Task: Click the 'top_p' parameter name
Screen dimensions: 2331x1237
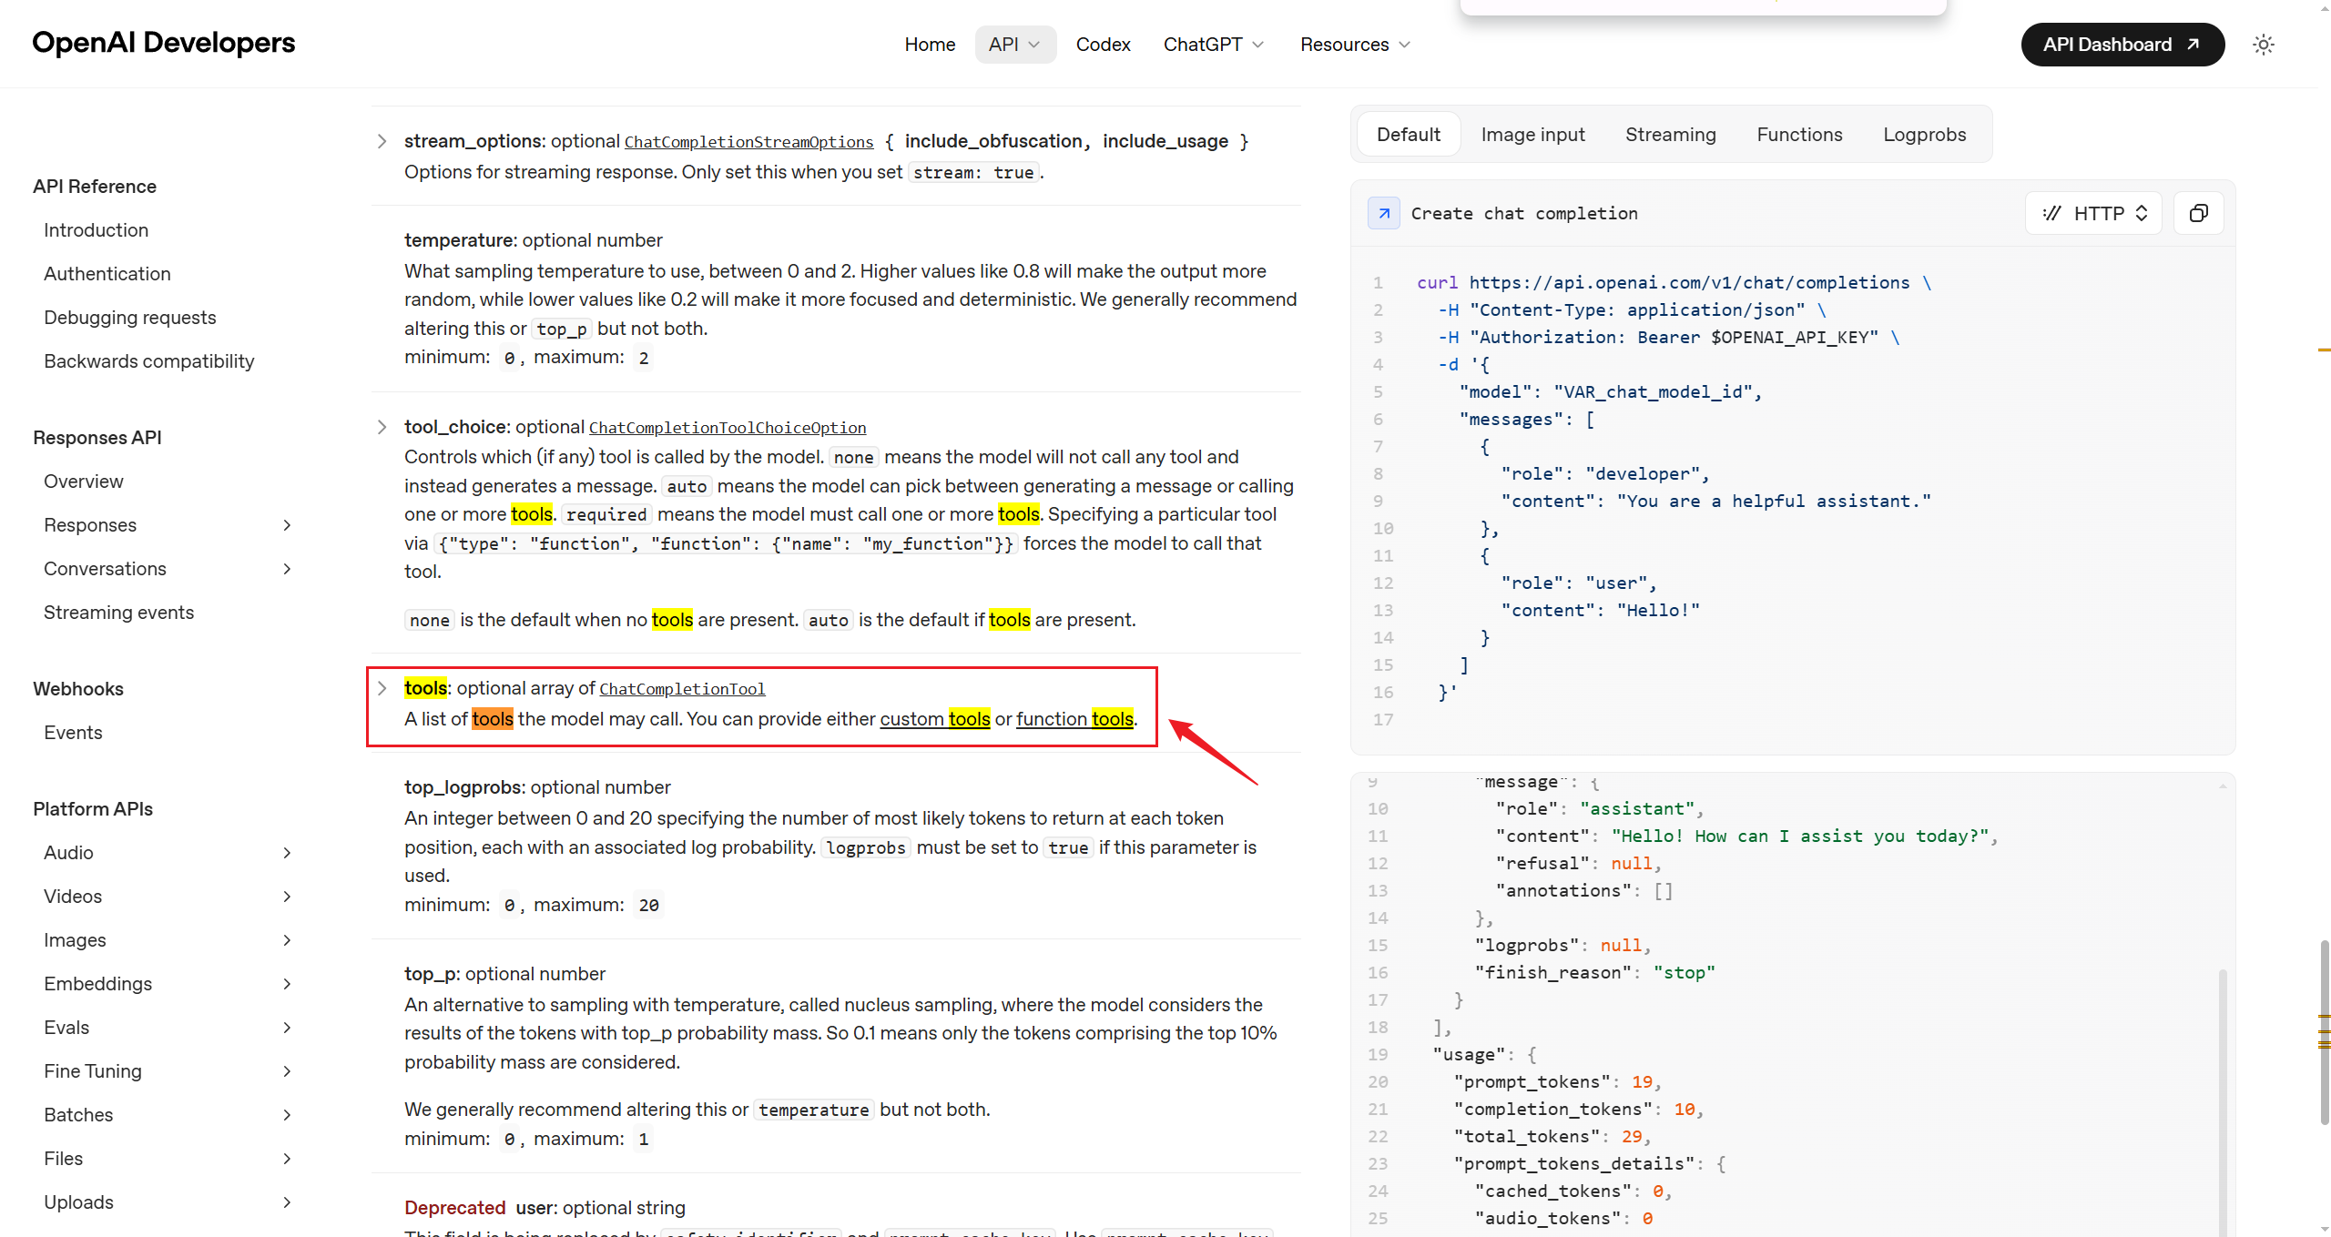Action: [x=432, y=974]
